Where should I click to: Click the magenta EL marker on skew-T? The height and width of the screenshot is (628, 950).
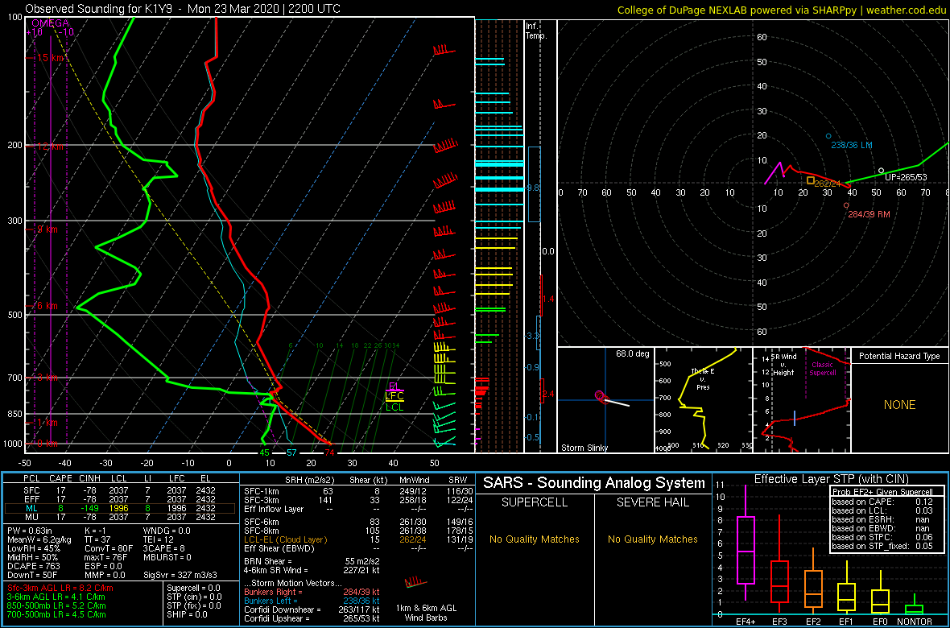(x=394, y=386)
